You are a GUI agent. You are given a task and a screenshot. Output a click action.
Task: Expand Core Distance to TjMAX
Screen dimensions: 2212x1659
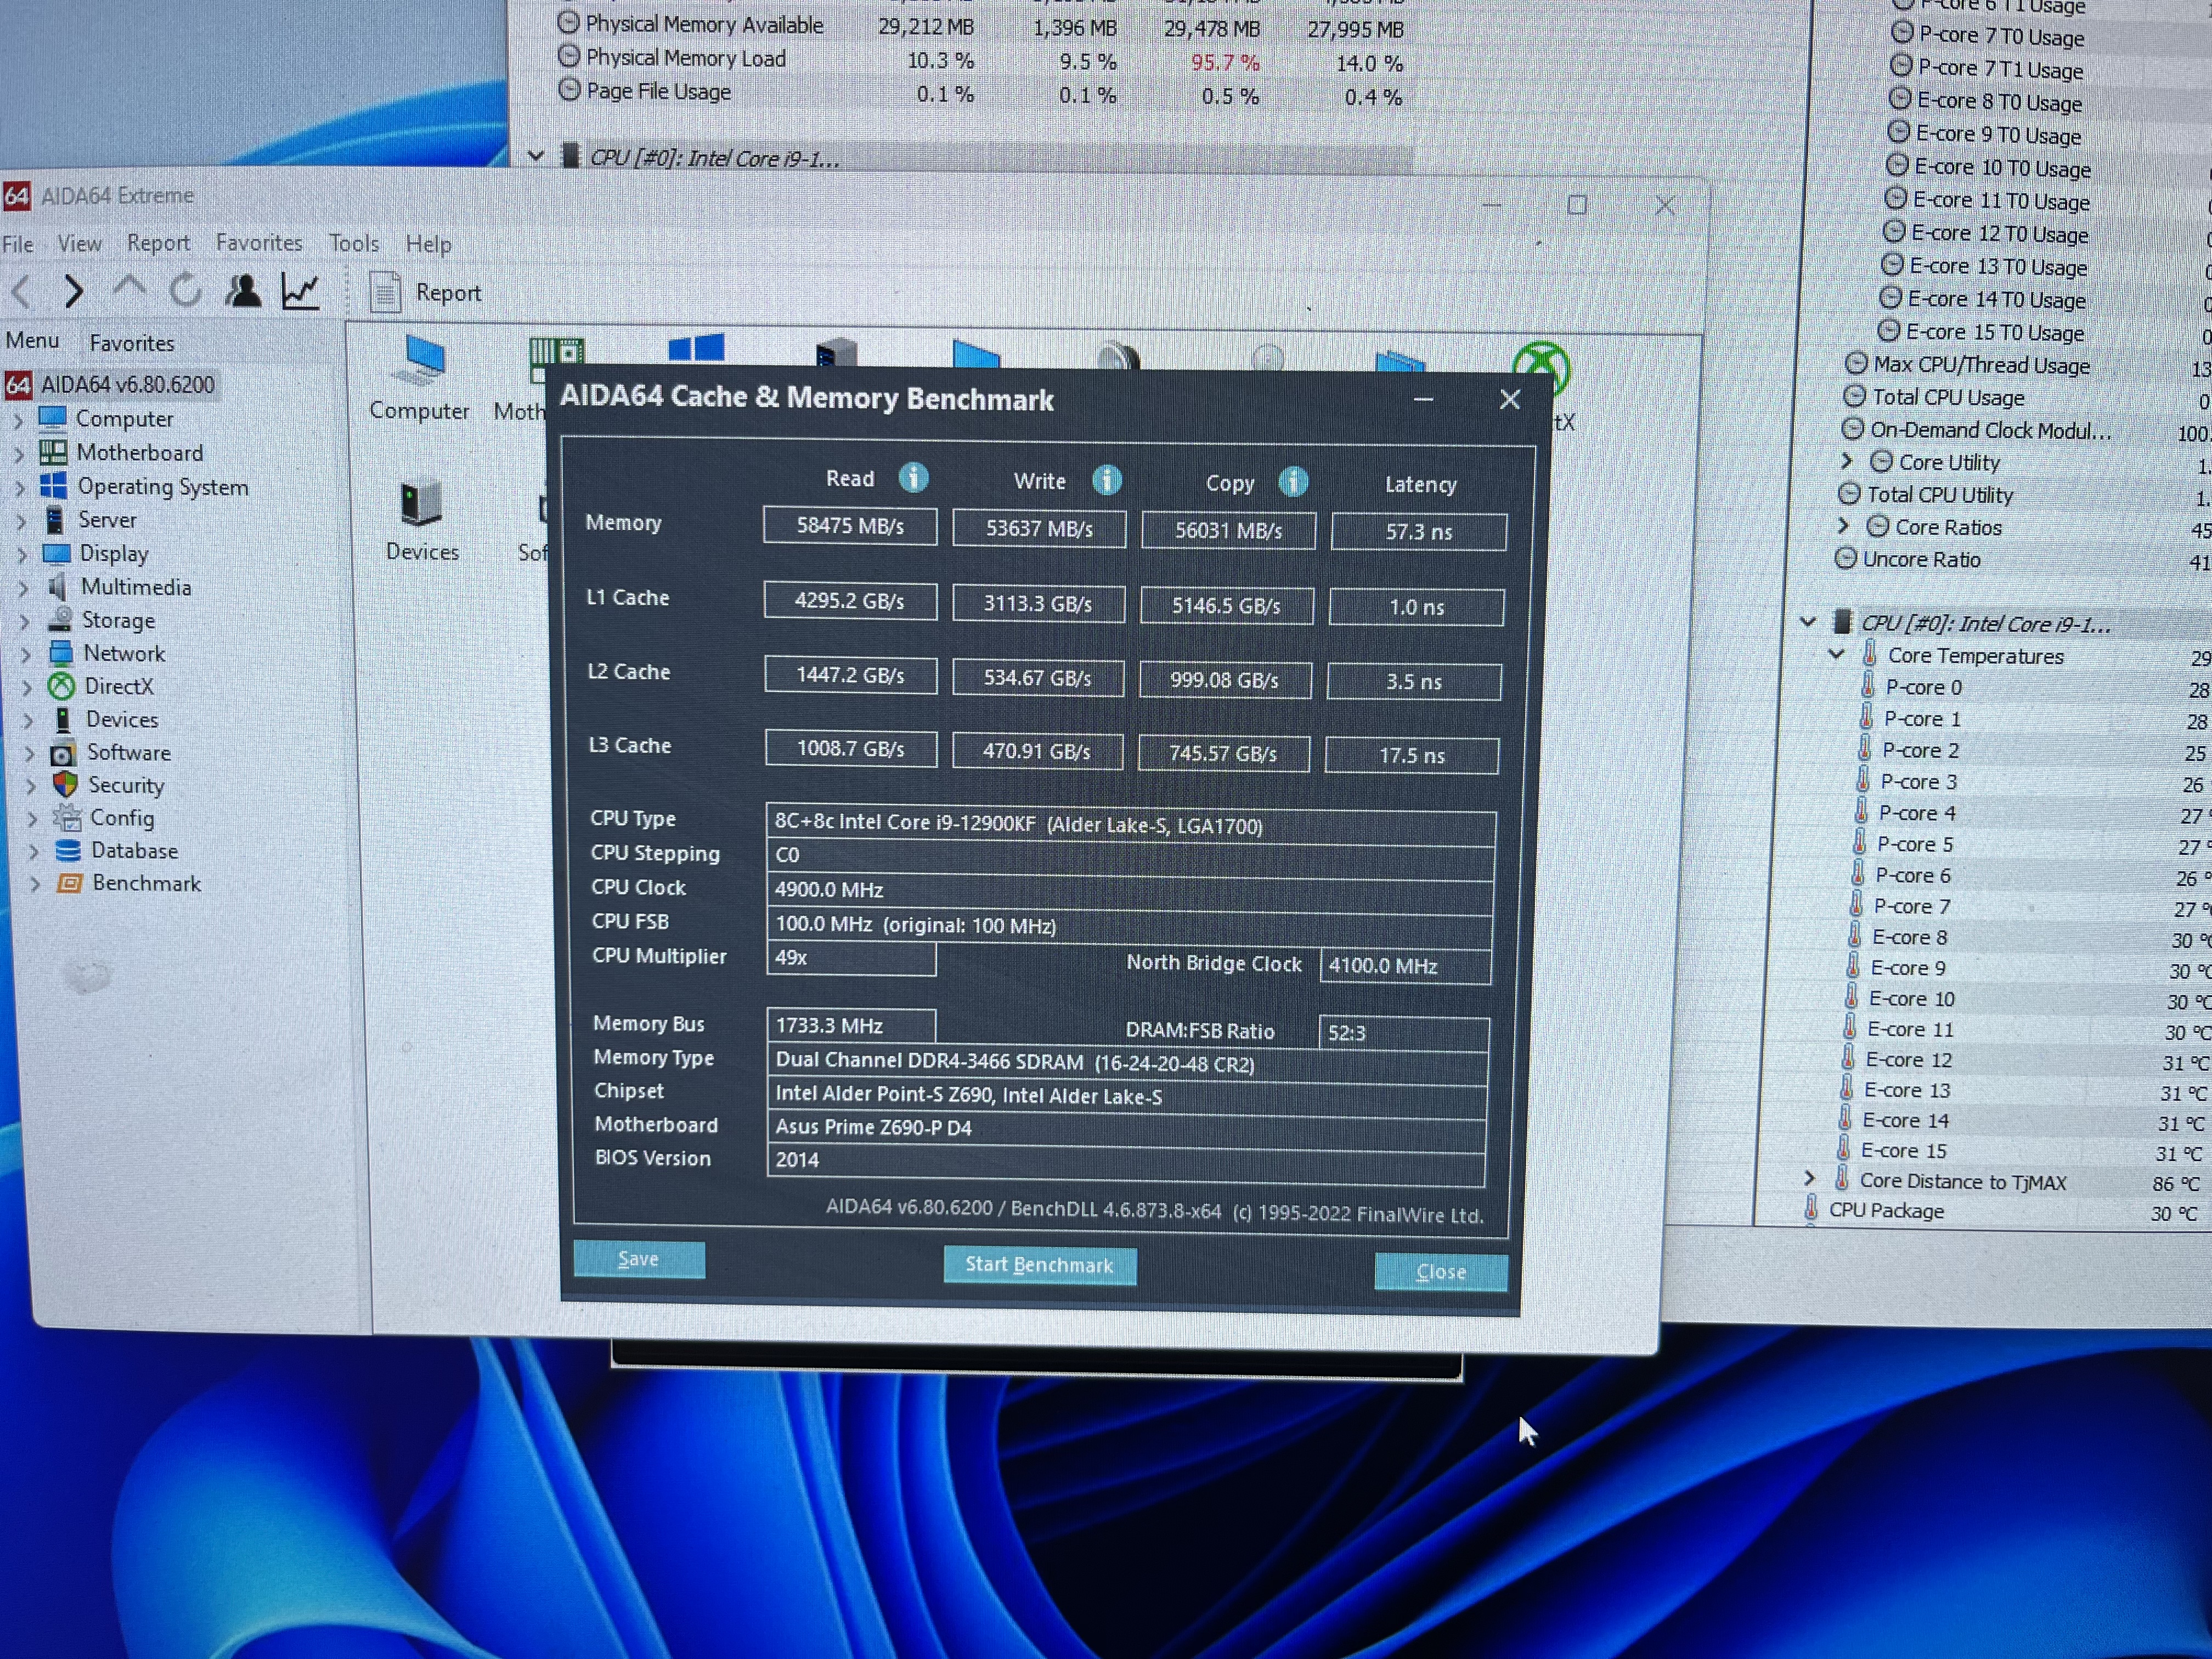[1809, 1178]
